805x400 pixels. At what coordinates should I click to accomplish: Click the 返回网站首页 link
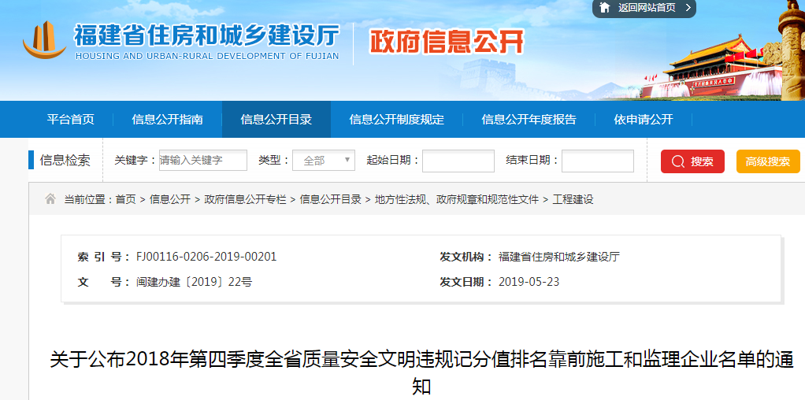647,8
